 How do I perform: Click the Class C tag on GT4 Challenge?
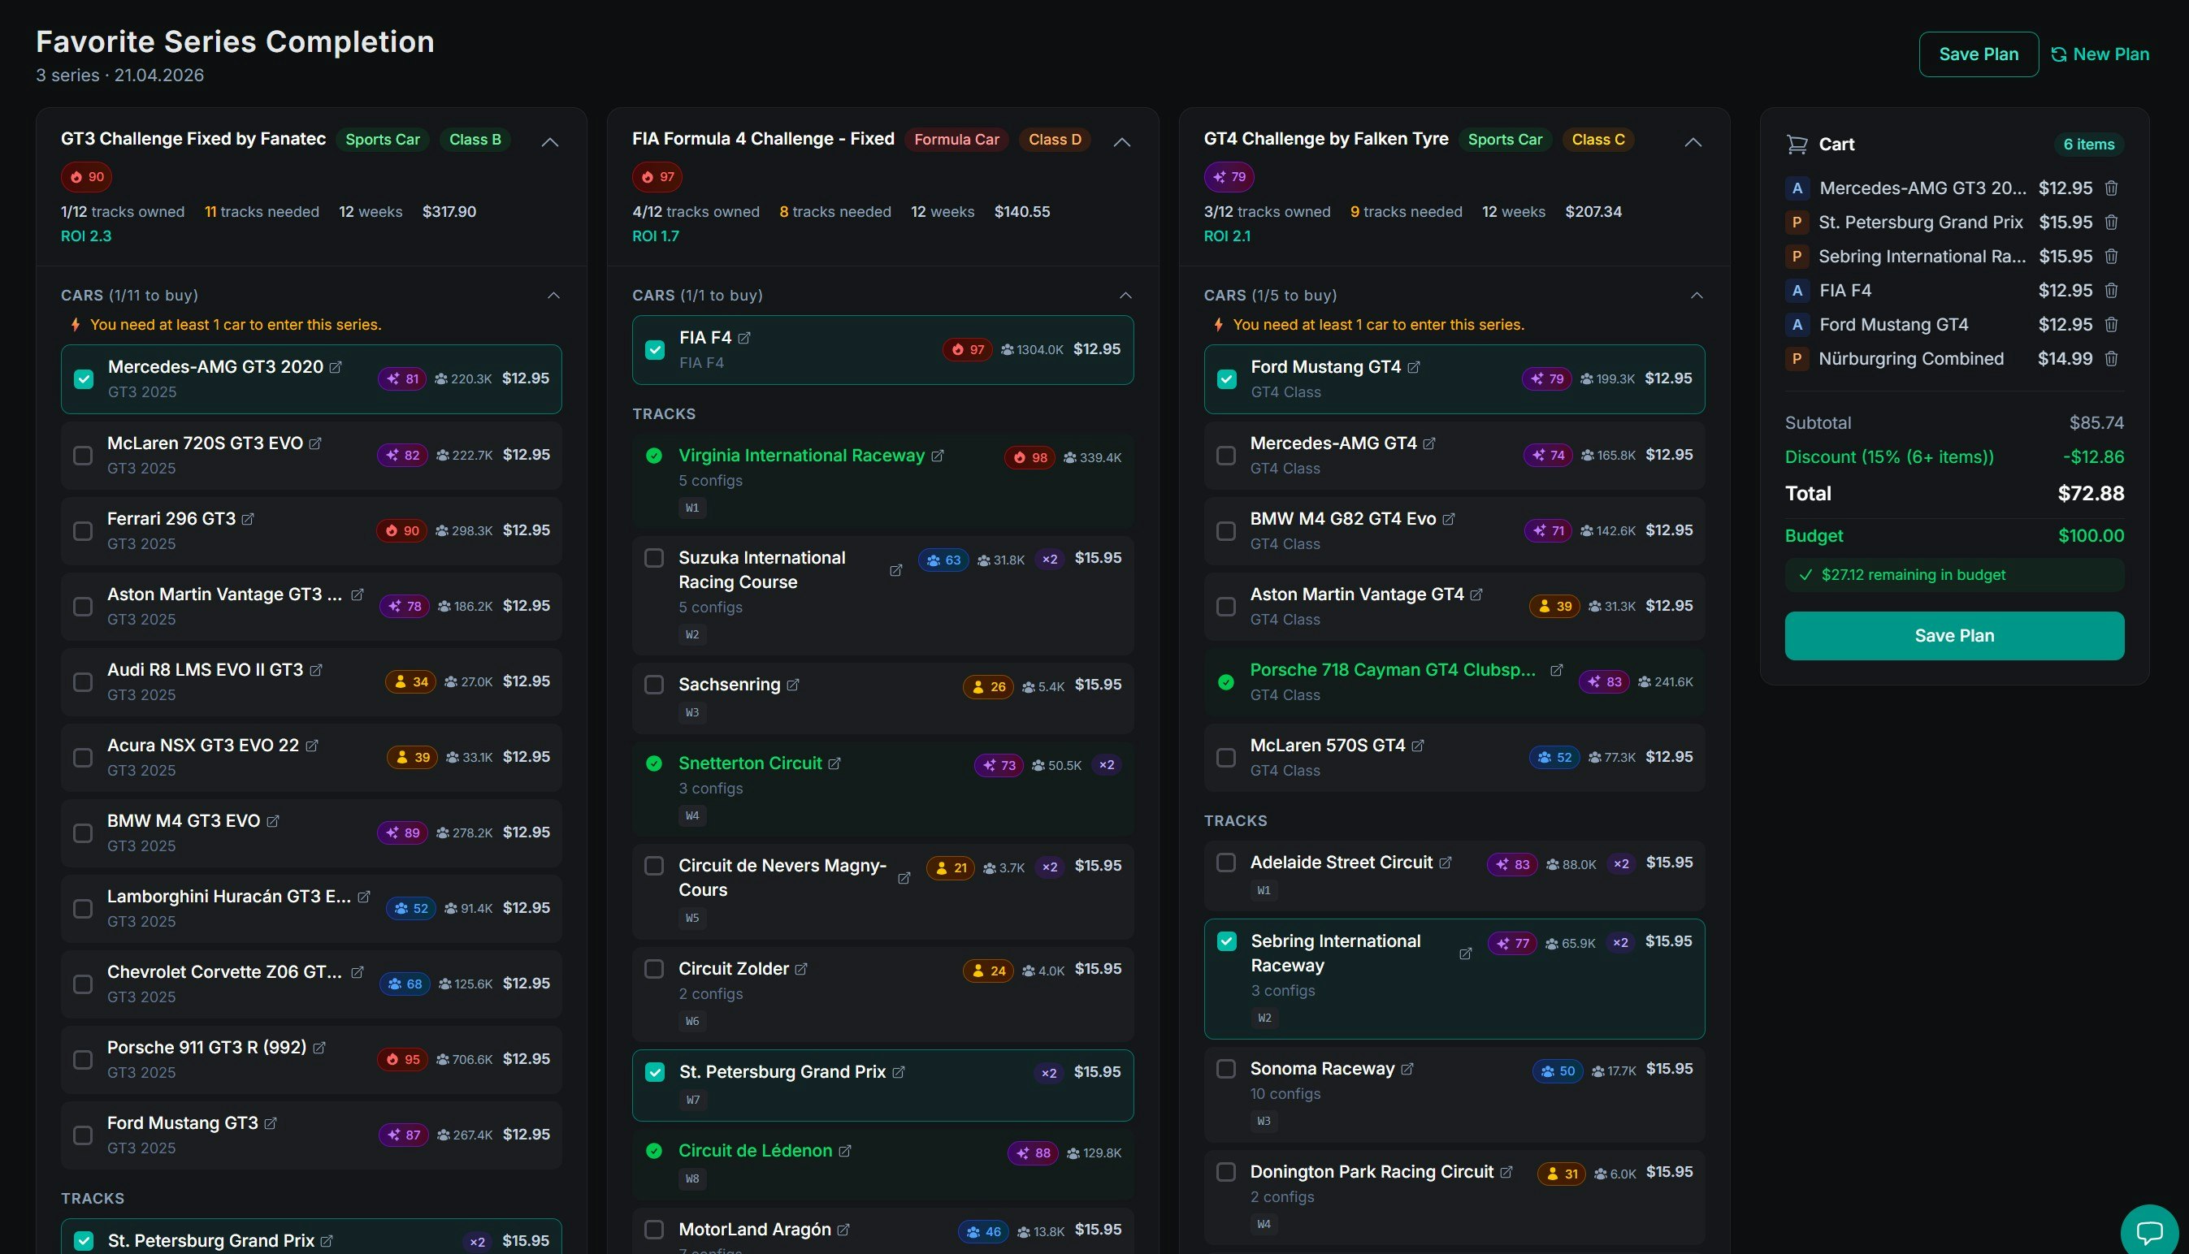(1598, 140)
